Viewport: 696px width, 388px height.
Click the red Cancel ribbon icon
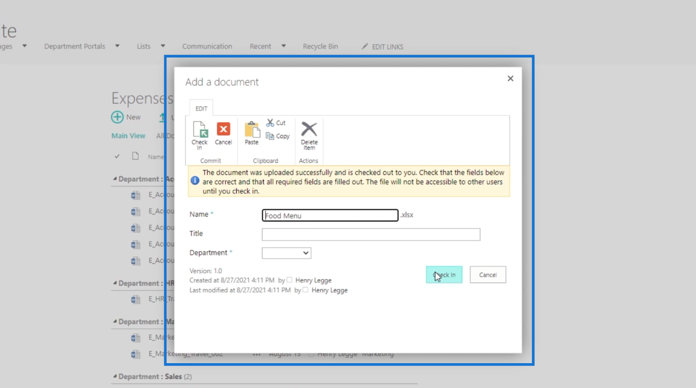(224, 130)
